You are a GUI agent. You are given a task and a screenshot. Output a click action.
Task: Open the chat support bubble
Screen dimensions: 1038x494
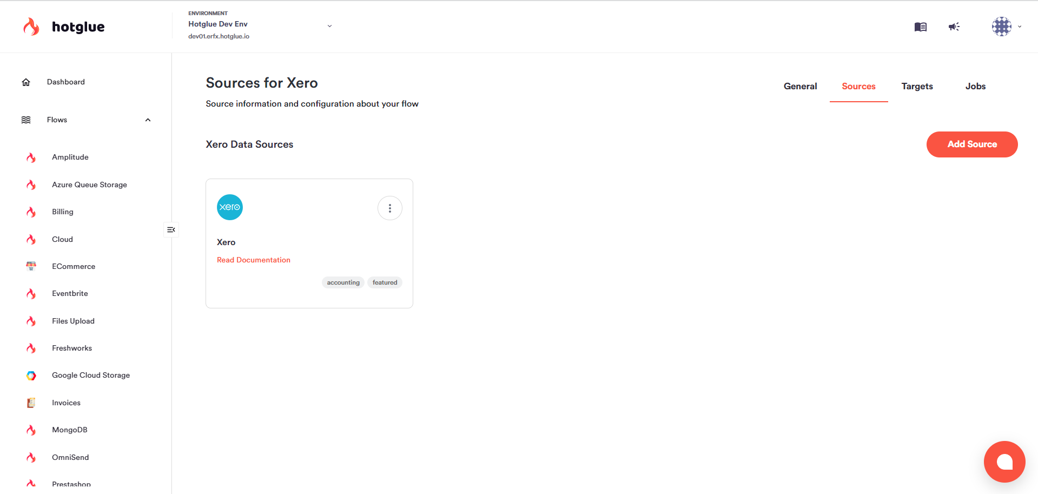click(x=1004, y=462)
